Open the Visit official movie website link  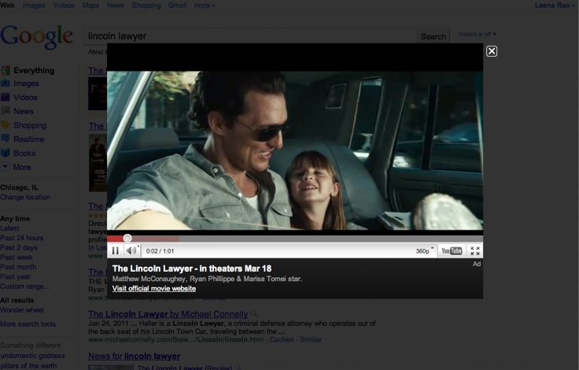click(x=154, y=288)
